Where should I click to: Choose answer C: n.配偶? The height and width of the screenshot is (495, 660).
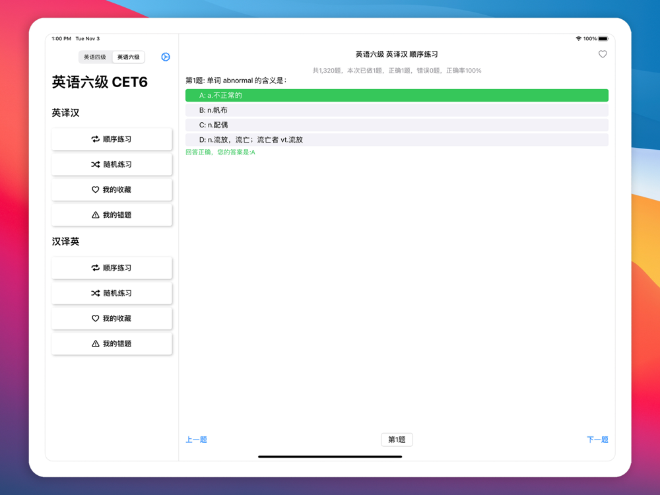point(397,125)
